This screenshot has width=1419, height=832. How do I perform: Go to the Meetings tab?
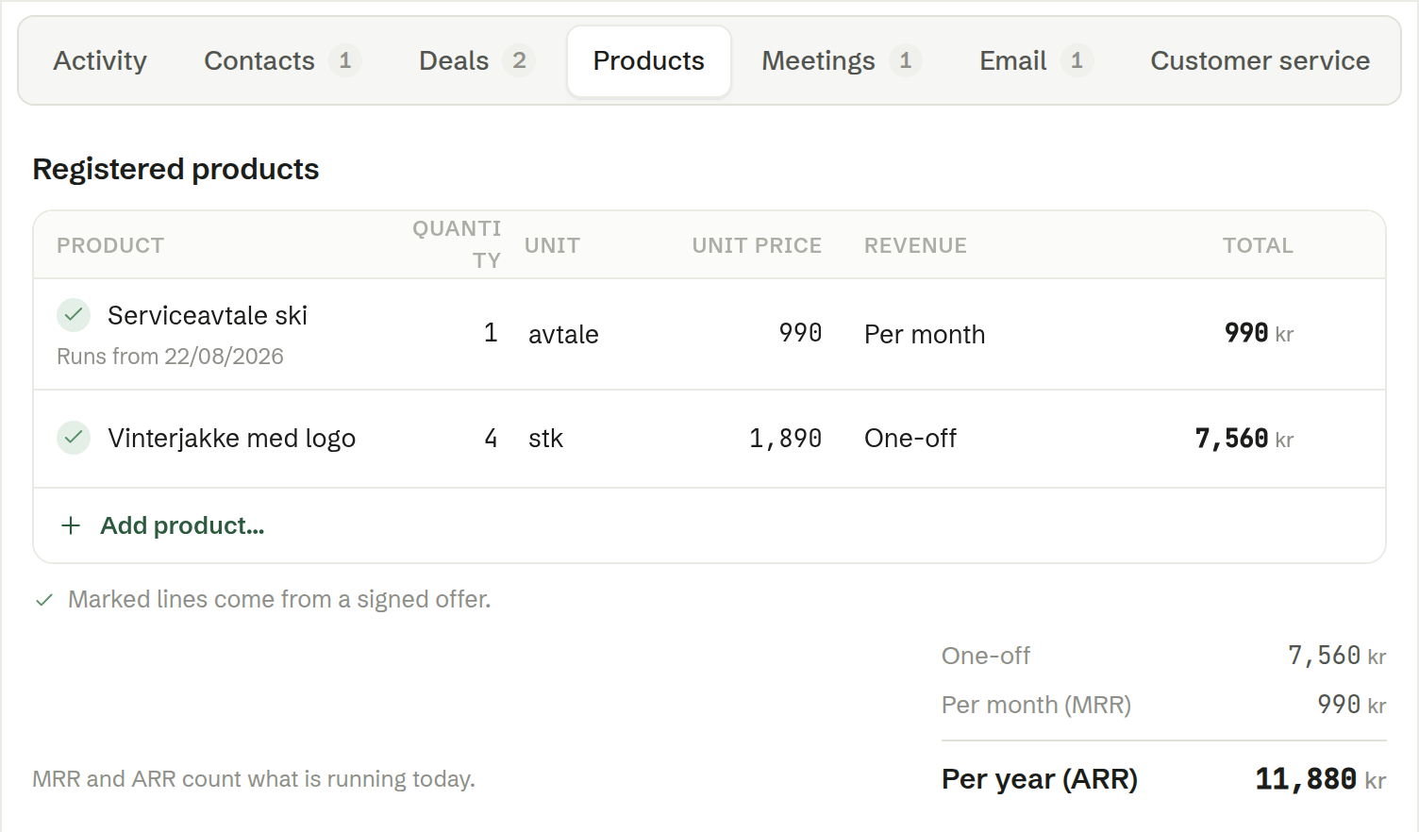click(842, 61)
